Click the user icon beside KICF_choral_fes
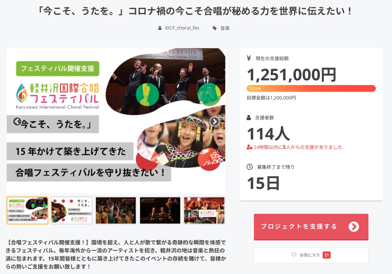Viewport: 392px width, 274px height. (x=160, y=28)
